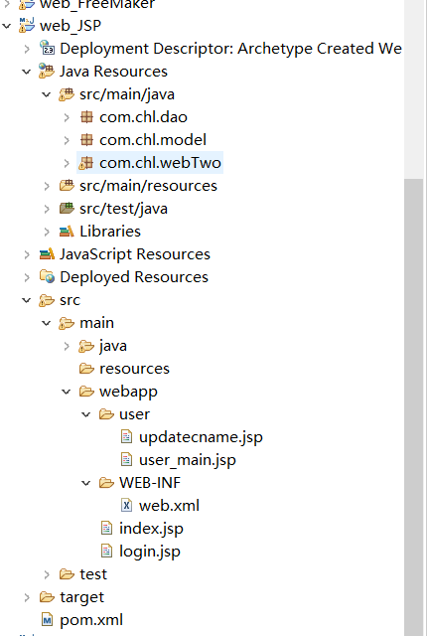Click the pom.xml Maven file icon
Viewport: 427px width, 636px height.
tap(47, 620)
